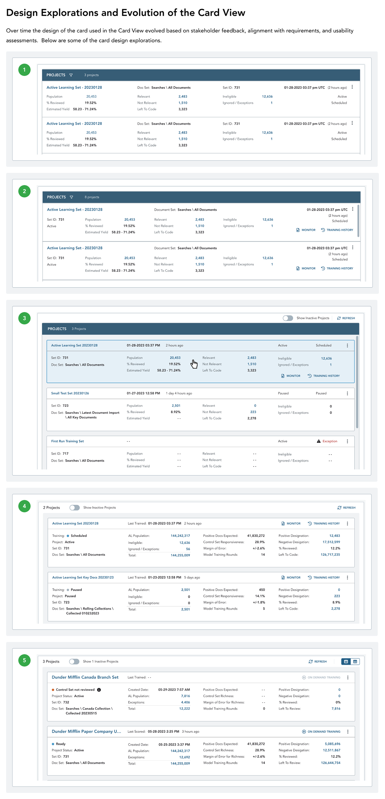Open the Small Test Set 20230126 project link
The width and height of the screenshot is (385, 799).
tap(70, 393)
